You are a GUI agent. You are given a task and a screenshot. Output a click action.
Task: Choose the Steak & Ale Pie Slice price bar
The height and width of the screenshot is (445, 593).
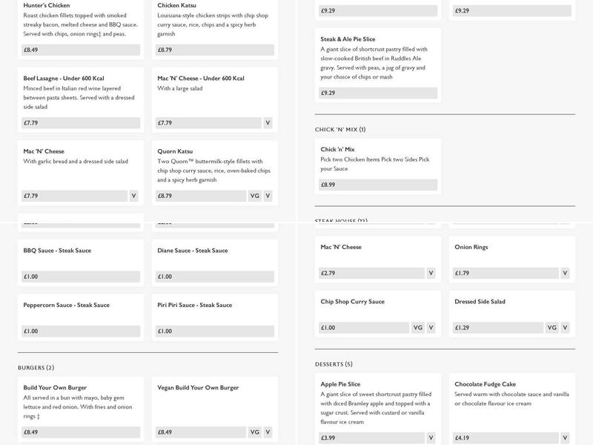click(x=378, y=93)
